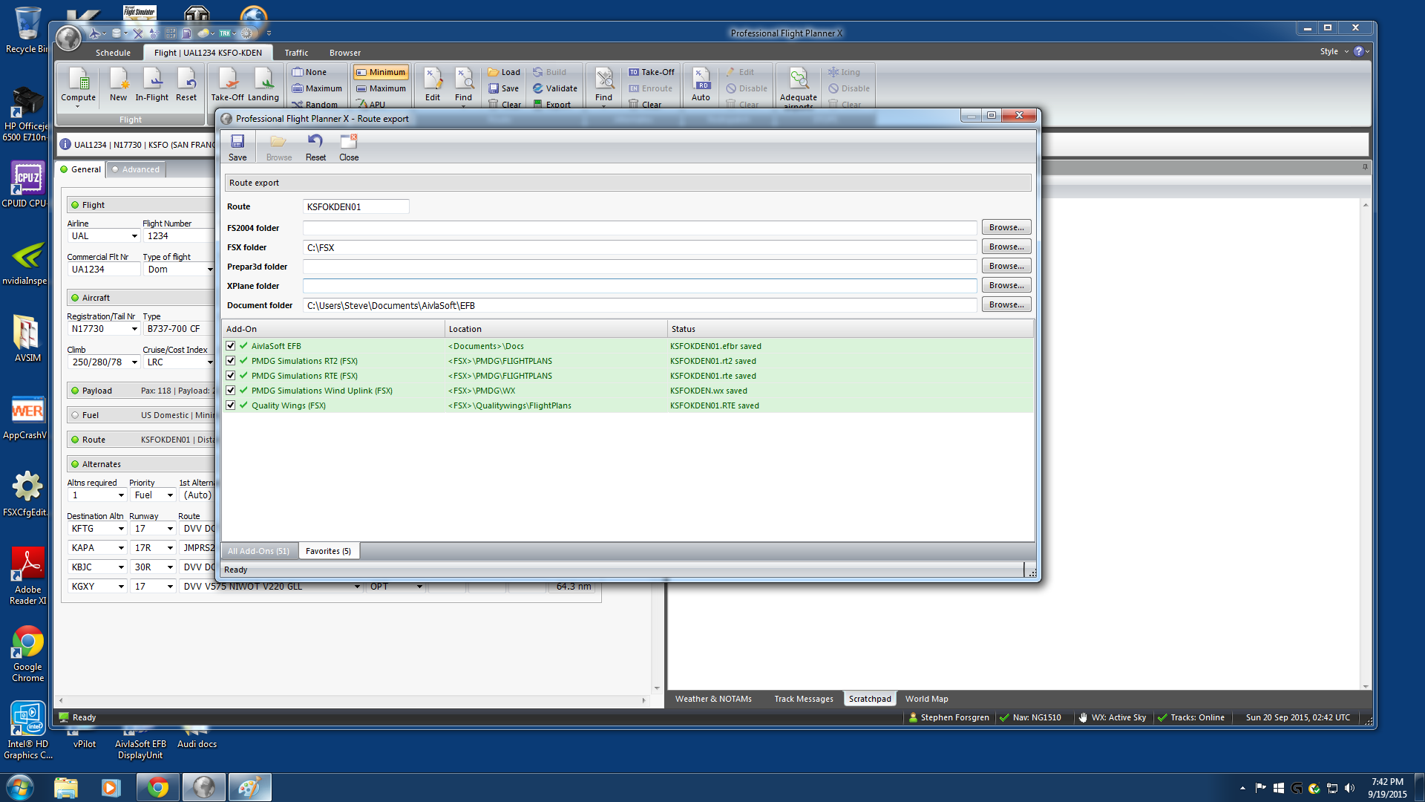
Task: Uncheck the AivlaSoft EFB add-on checkbox
Action: [231, 346]
